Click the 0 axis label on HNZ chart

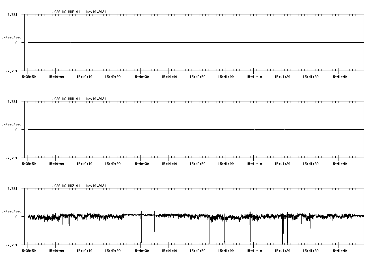click(16, 217)
